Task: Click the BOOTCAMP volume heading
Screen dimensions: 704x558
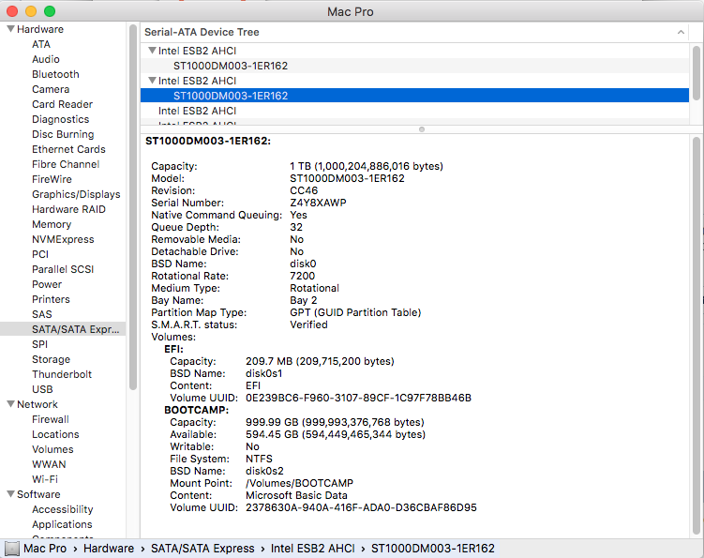Action: (196, 410)
